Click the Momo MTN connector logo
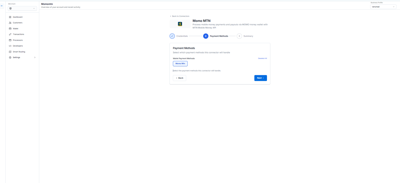Screen dimensions: 400x183 coord(180,24)
